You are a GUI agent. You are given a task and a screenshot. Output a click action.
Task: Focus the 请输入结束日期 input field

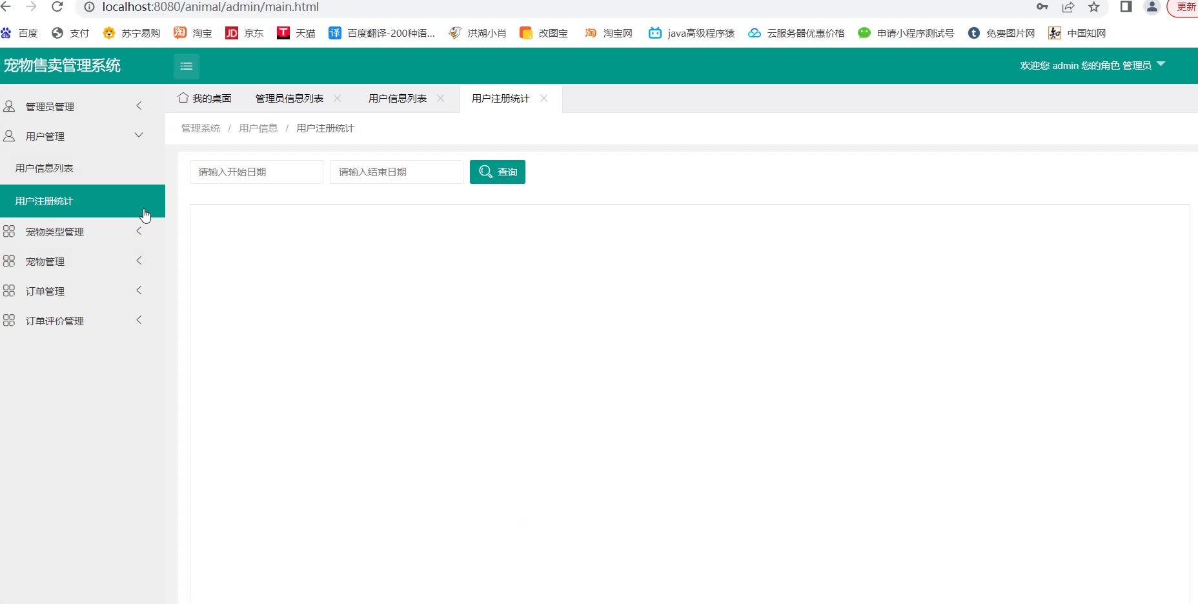[x=396, y=172]
